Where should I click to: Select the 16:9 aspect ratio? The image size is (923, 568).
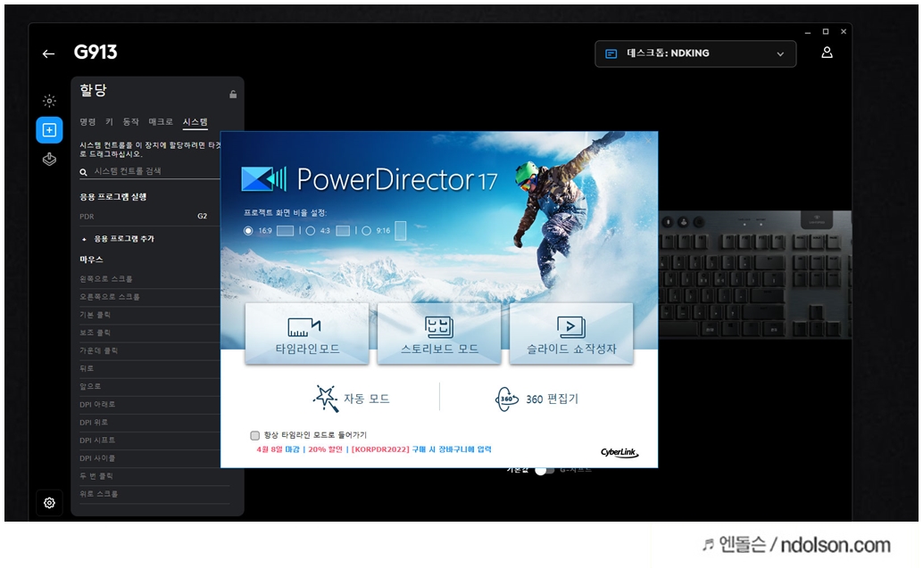pyautogui.click(x=248, y=230)
